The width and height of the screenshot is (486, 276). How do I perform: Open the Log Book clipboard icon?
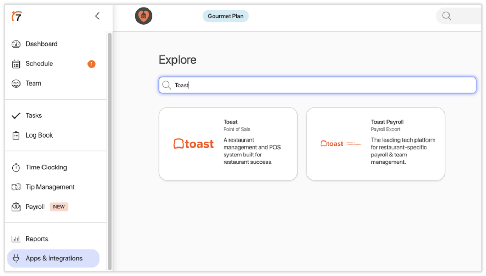pyautogui.click(x=16, y=136)
